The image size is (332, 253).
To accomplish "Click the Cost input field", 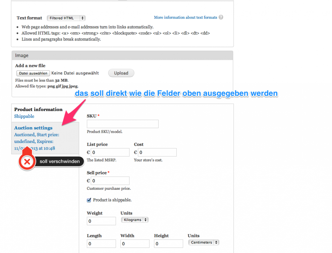I will 157,153.
